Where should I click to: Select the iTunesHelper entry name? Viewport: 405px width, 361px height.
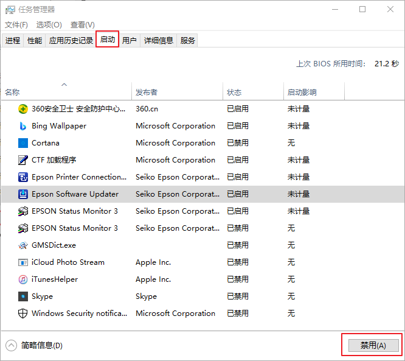[55, 279]
